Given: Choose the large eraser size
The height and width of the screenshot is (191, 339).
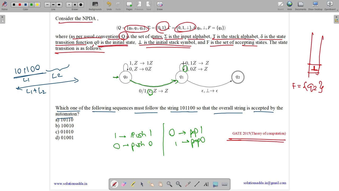Looking at the screenshot, I should coord(81,5).
